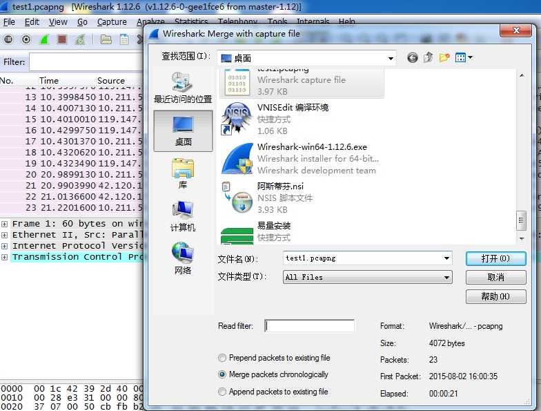541x411 pixels.
Task: Click the 文件名 text field
Action: tap(362, 258)
